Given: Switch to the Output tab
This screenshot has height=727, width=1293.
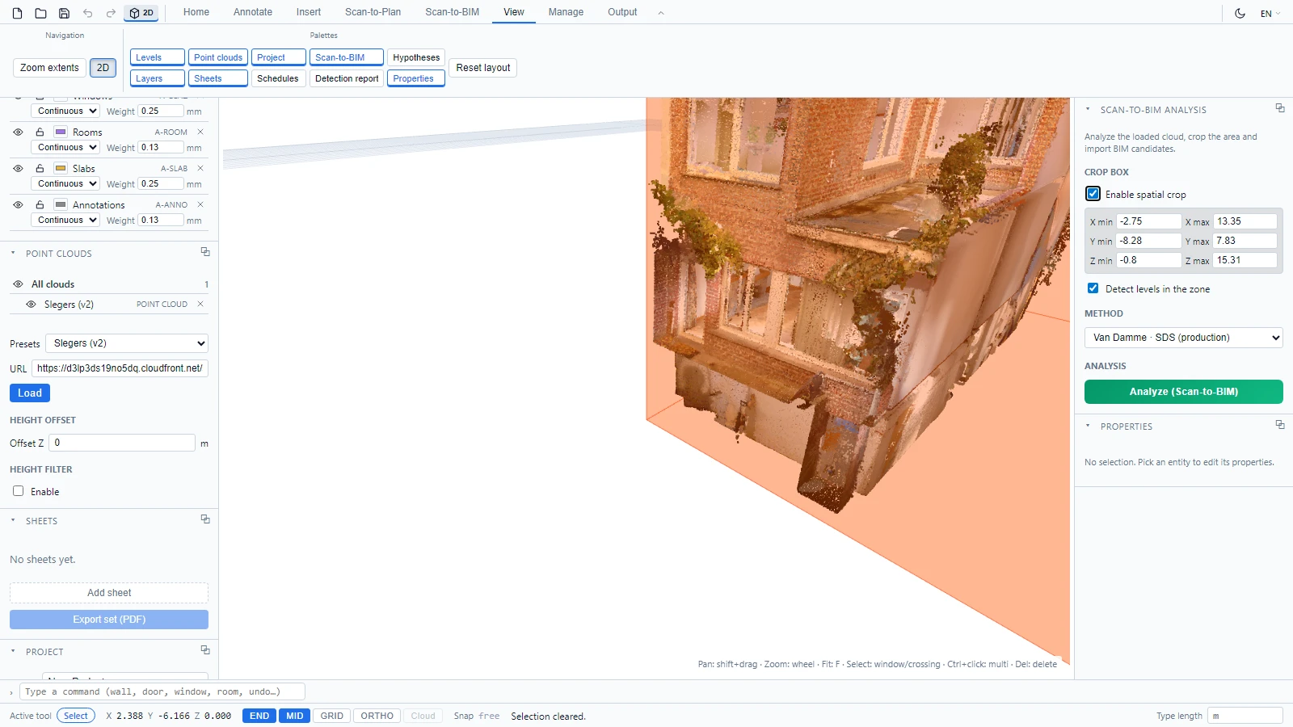Looking at the screenshot, I should (622, 12).
